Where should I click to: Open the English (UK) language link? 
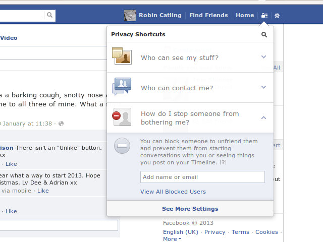[181, 232]
